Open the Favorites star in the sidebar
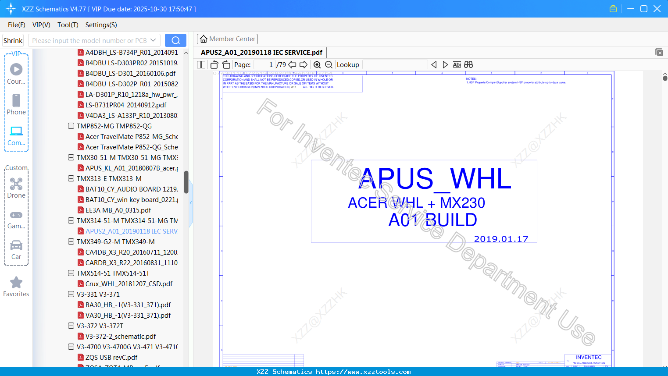Screen dimensions: 668x376 (16, 287)
